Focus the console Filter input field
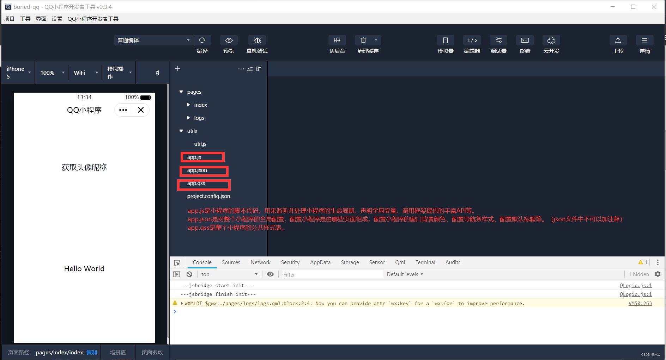This screenshot has width=666, height=360. point(332,274)
